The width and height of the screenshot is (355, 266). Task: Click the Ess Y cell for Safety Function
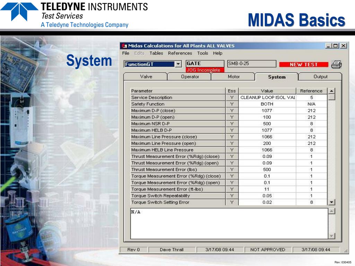click(232, 104)
